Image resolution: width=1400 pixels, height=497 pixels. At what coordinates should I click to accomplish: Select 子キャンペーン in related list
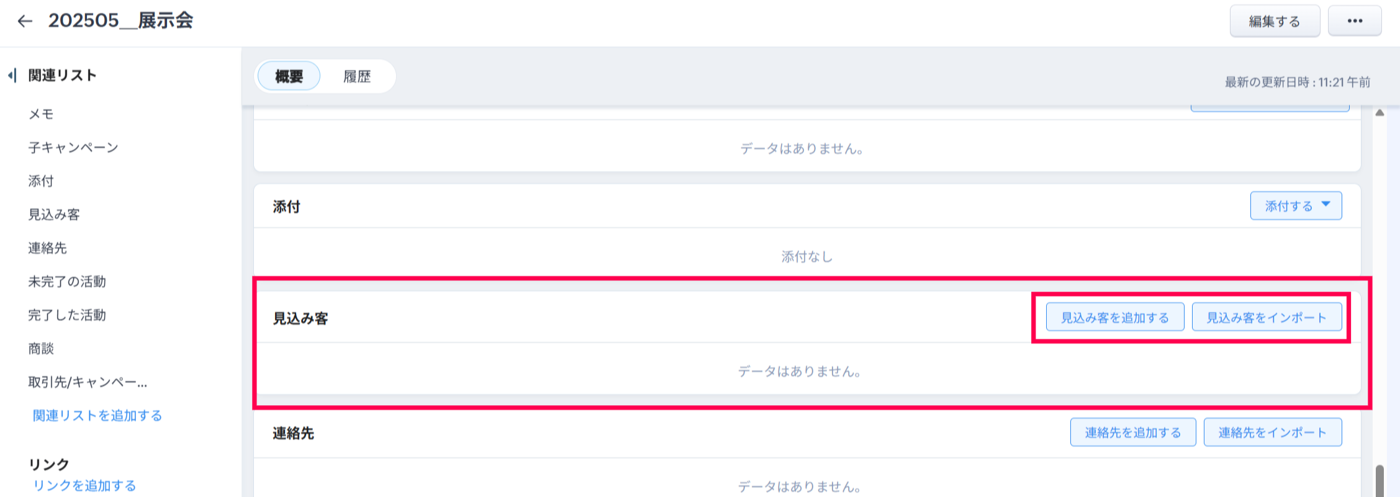click(73, 148)
